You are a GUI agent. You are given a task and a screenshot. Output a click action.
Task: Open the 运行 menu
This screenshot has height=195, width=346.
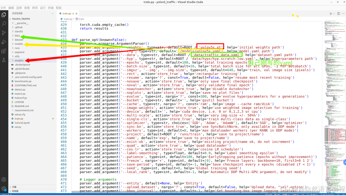43,8
